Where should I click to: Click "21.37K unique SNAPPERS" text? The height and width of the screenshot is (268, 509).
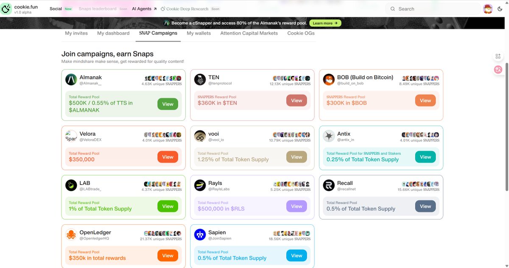click(x=162, y=239)
